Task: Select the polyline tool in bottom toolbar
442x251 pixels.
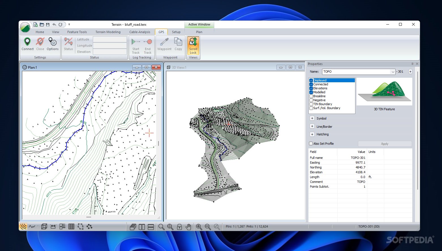Action: 32,226
